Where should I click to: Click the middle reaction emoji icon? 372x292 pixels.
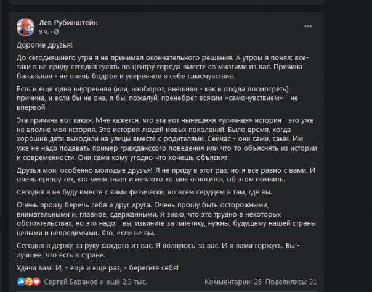coord(29,282)
